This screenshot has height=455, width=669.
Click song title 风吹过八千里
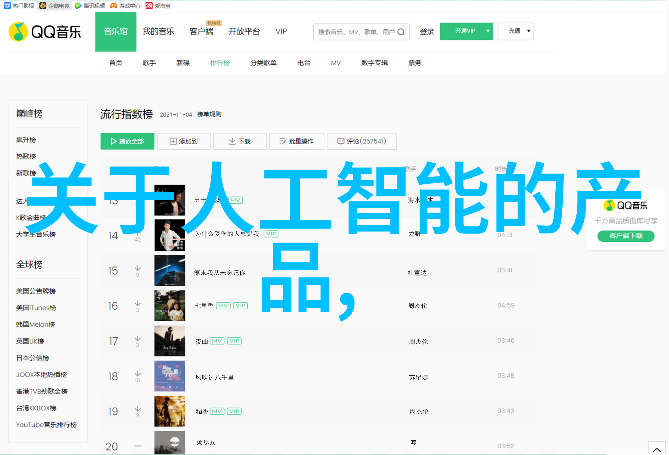[214, 378]
